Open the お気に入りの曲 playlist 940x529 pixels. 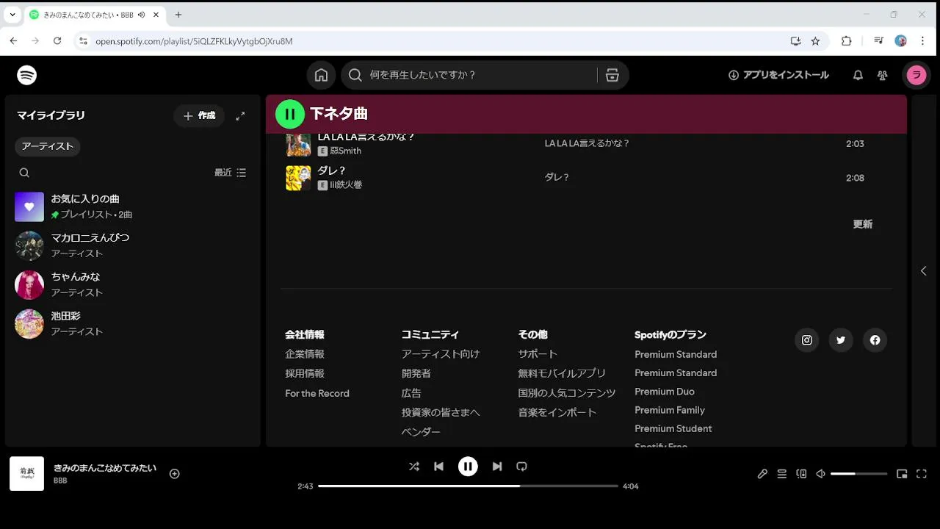point(133,206)
